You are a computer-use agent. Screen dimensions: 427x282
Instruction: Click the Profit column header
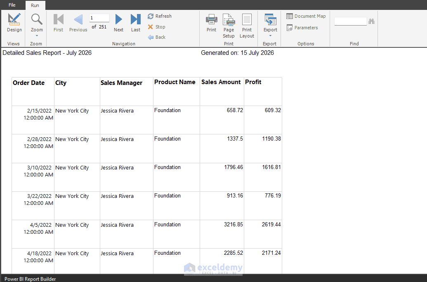click(x=263, y=92)
